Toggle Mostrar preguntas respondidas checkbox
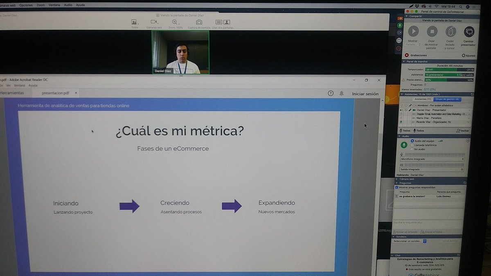Image resolution: width=491 pixels, height=276 pixels. 396,187
